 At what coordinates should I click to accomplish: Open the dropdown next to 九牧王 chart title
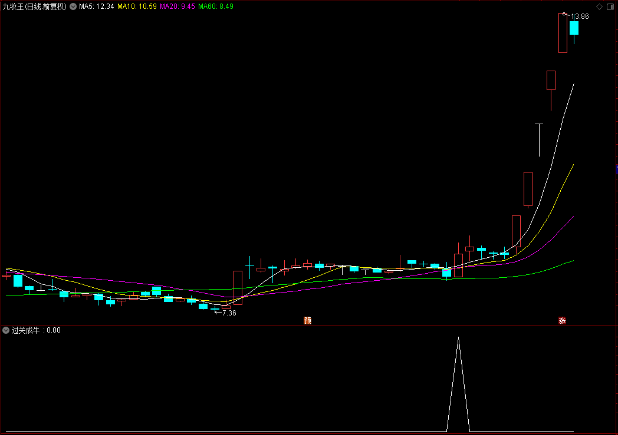pos(73,6)
